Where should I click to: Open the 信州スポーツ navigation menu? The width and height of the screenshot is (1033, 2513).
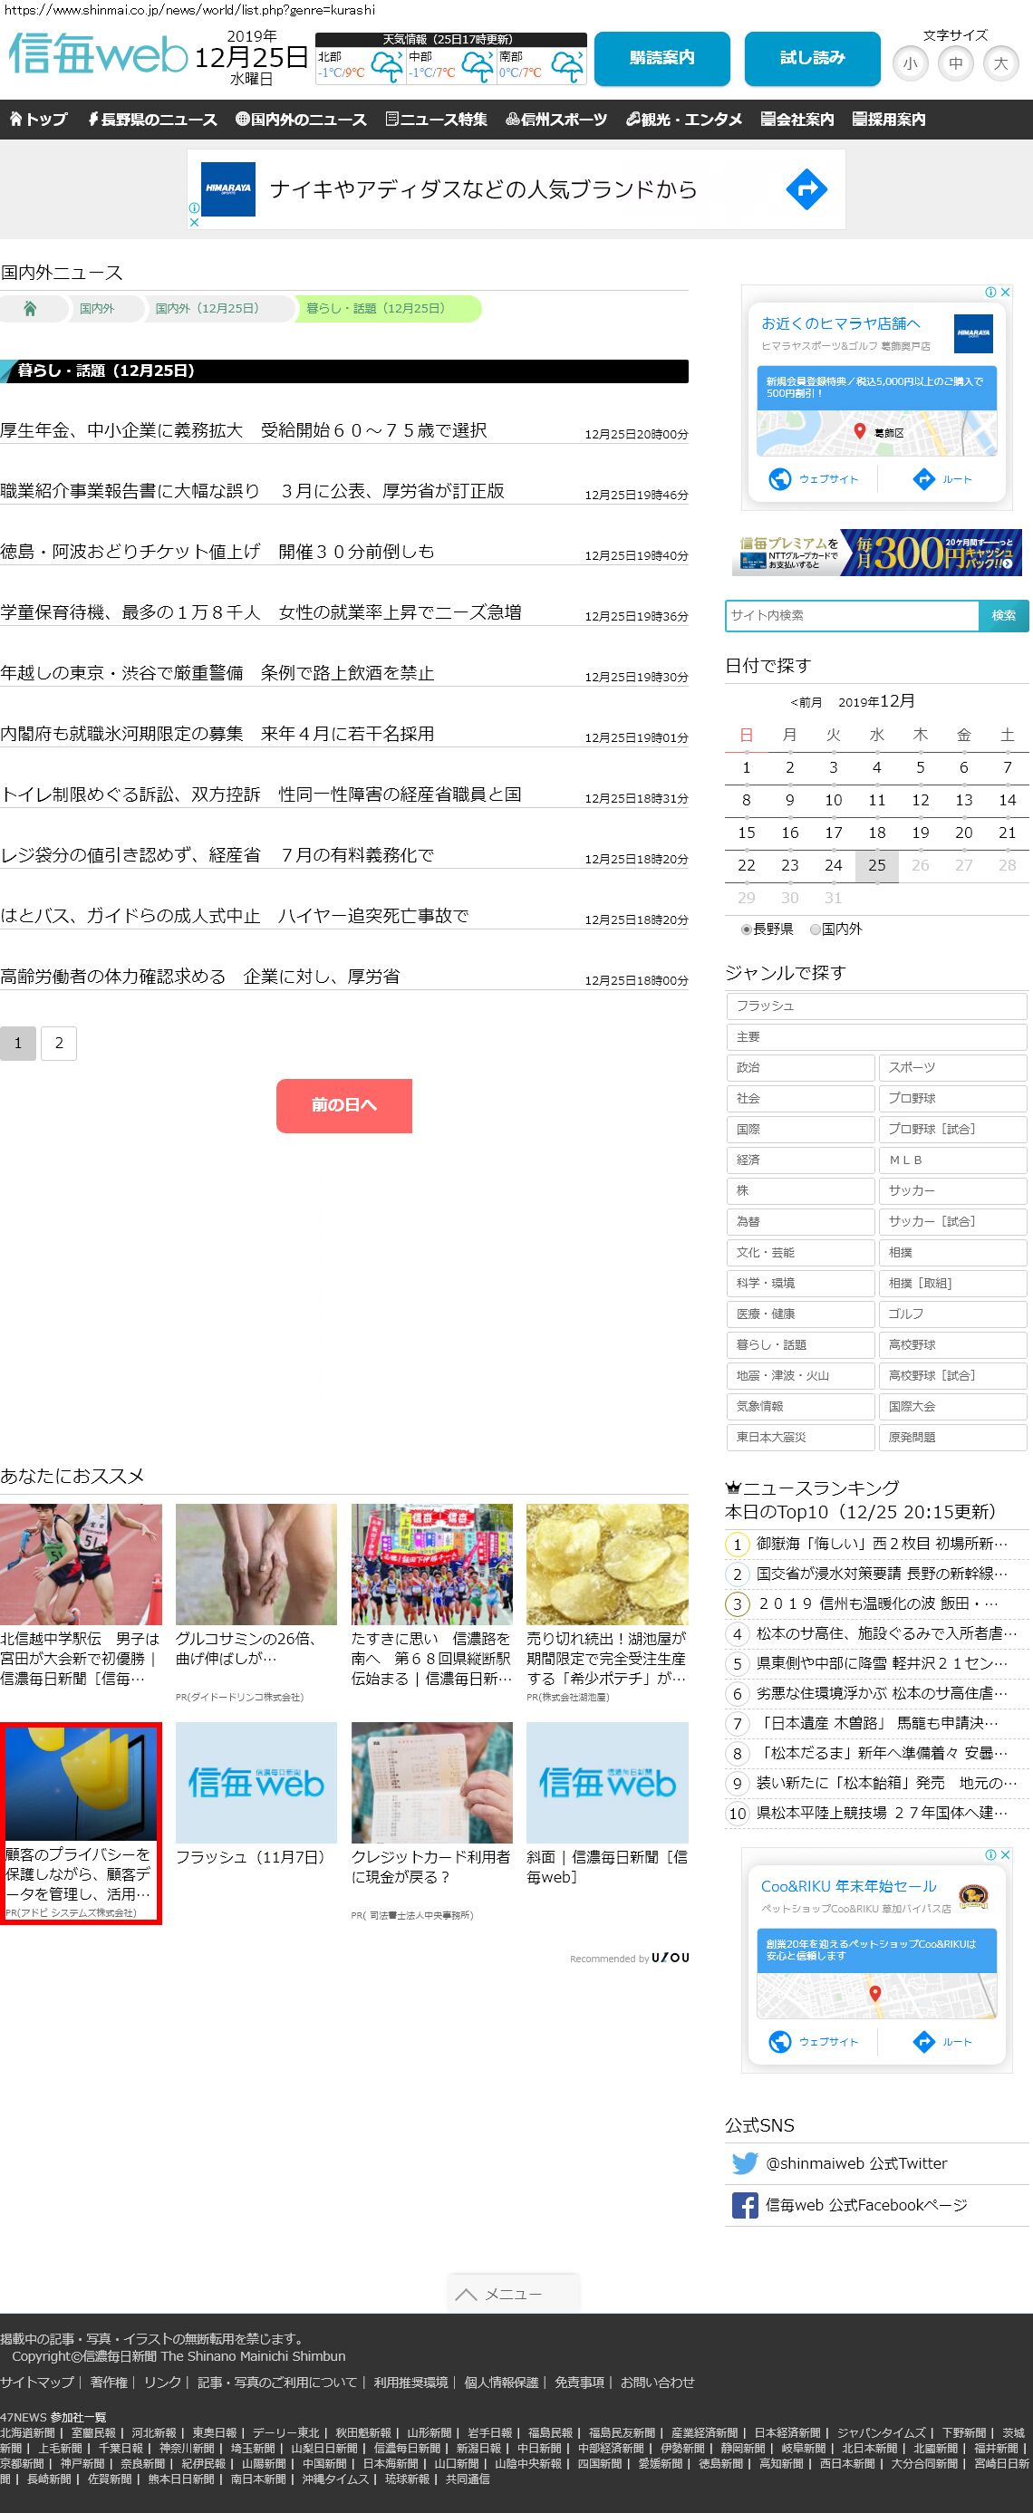tap(556, 119)
